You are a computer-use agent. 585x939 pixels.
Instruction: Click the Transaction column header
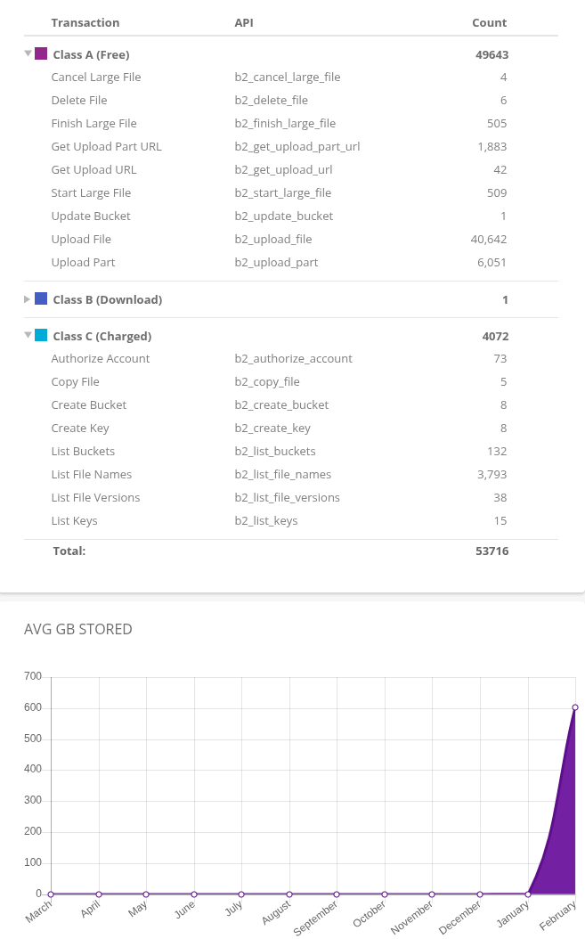[85, 22]
